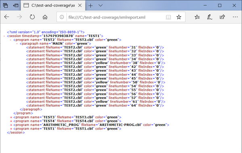Click the closing session tag

pyautogui.click(x=16, y=132)
